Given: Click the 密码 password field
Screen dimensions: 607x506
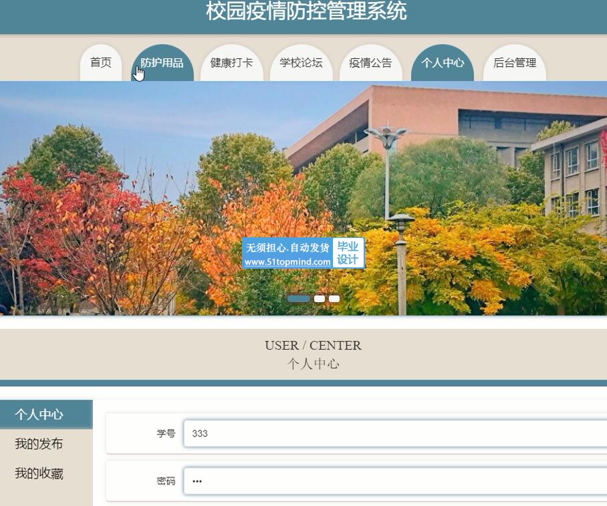Looking at the screenshot, I should tap(395, 481).
